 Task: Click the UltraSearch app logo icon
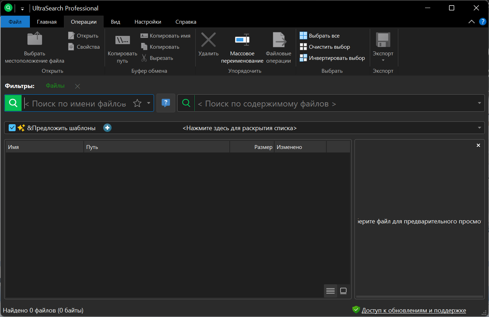click(x=8, y=8)
